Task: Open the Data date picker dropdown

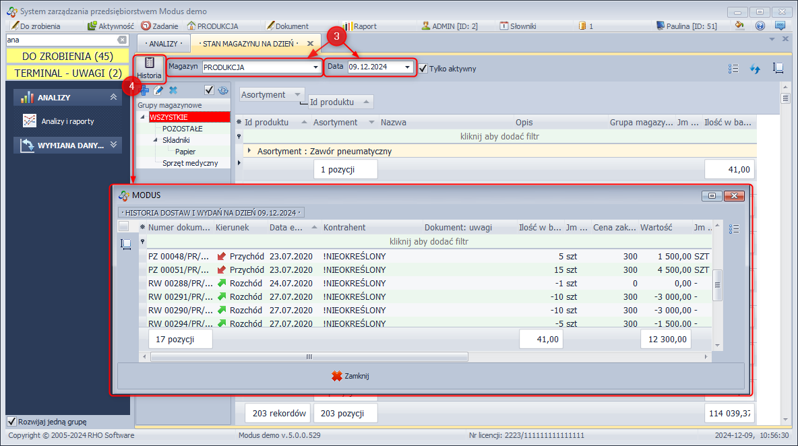Action: (408, 67)
